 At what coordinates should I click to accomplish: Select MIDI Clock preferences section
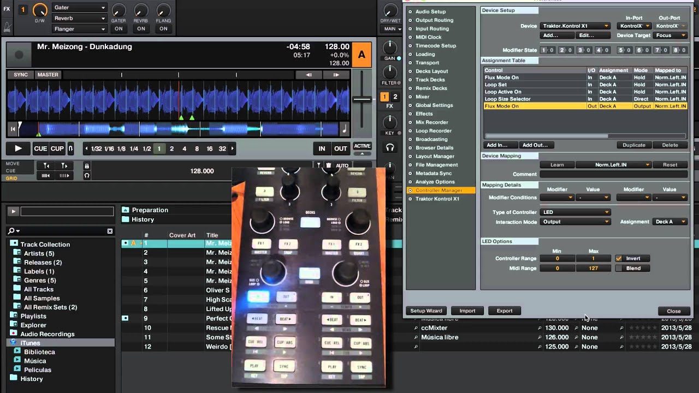[428, 37]
